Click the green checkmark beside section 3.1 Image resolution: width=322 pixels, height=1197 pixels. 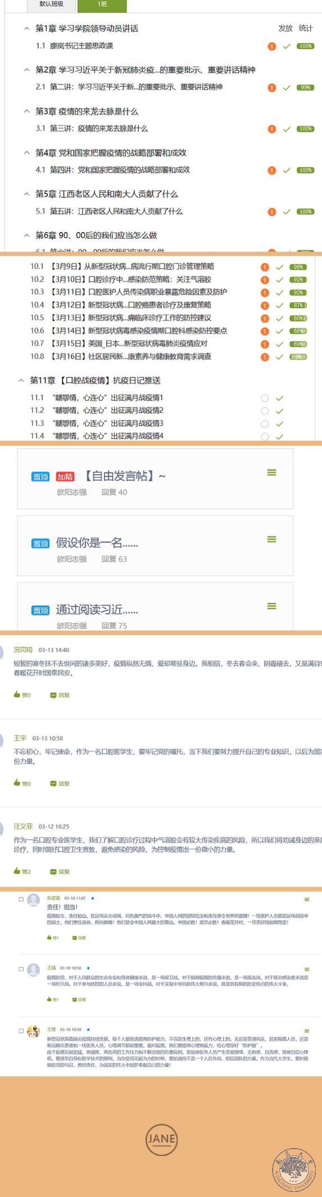[287, 129]
